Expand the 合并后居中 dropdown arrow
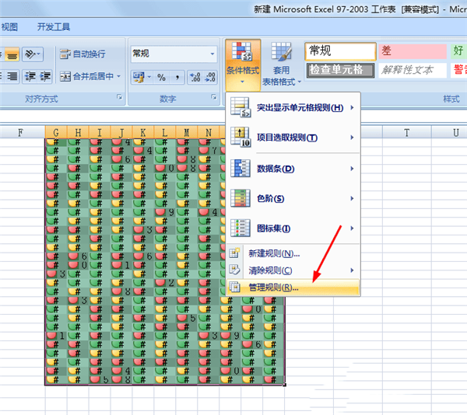This screenshot has width=467, height=415. coord(119,76)
